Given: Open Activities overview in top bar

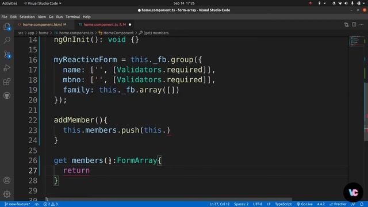Looking at the screenshot, I should click(x=10, y=3).
